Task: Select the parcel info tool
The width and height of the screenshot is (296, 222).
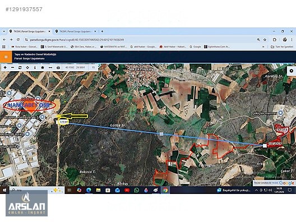Action: [x=35, y=67]
